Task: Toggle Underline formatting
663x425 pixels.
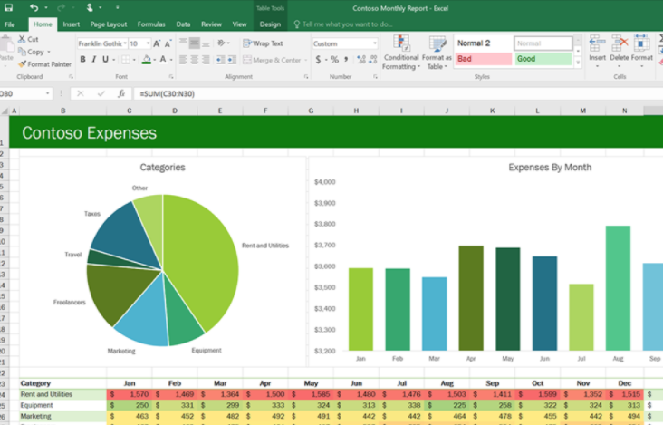Action: coord(105,59)
